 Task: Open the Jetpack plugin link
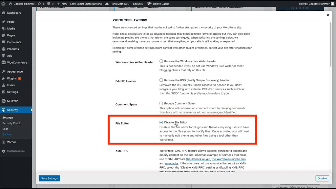coord(198,159)
